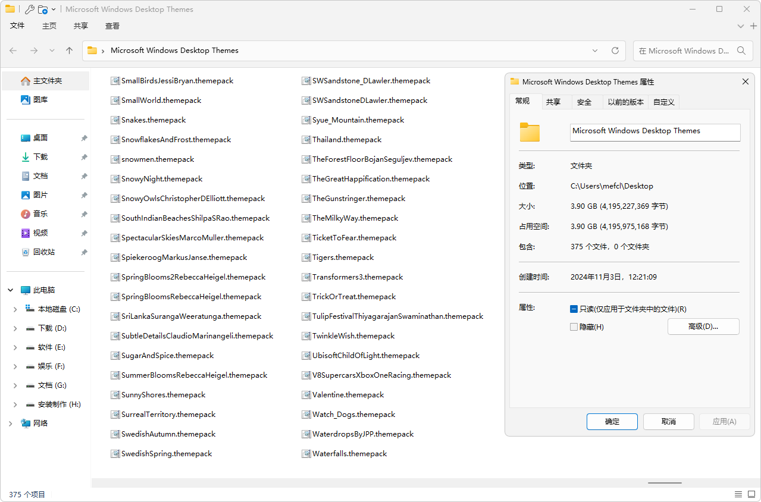This screenshot has width=761, height=502.
Task: Expand 娱乐 (F:) drive node
Action: [x=15, y=366]
